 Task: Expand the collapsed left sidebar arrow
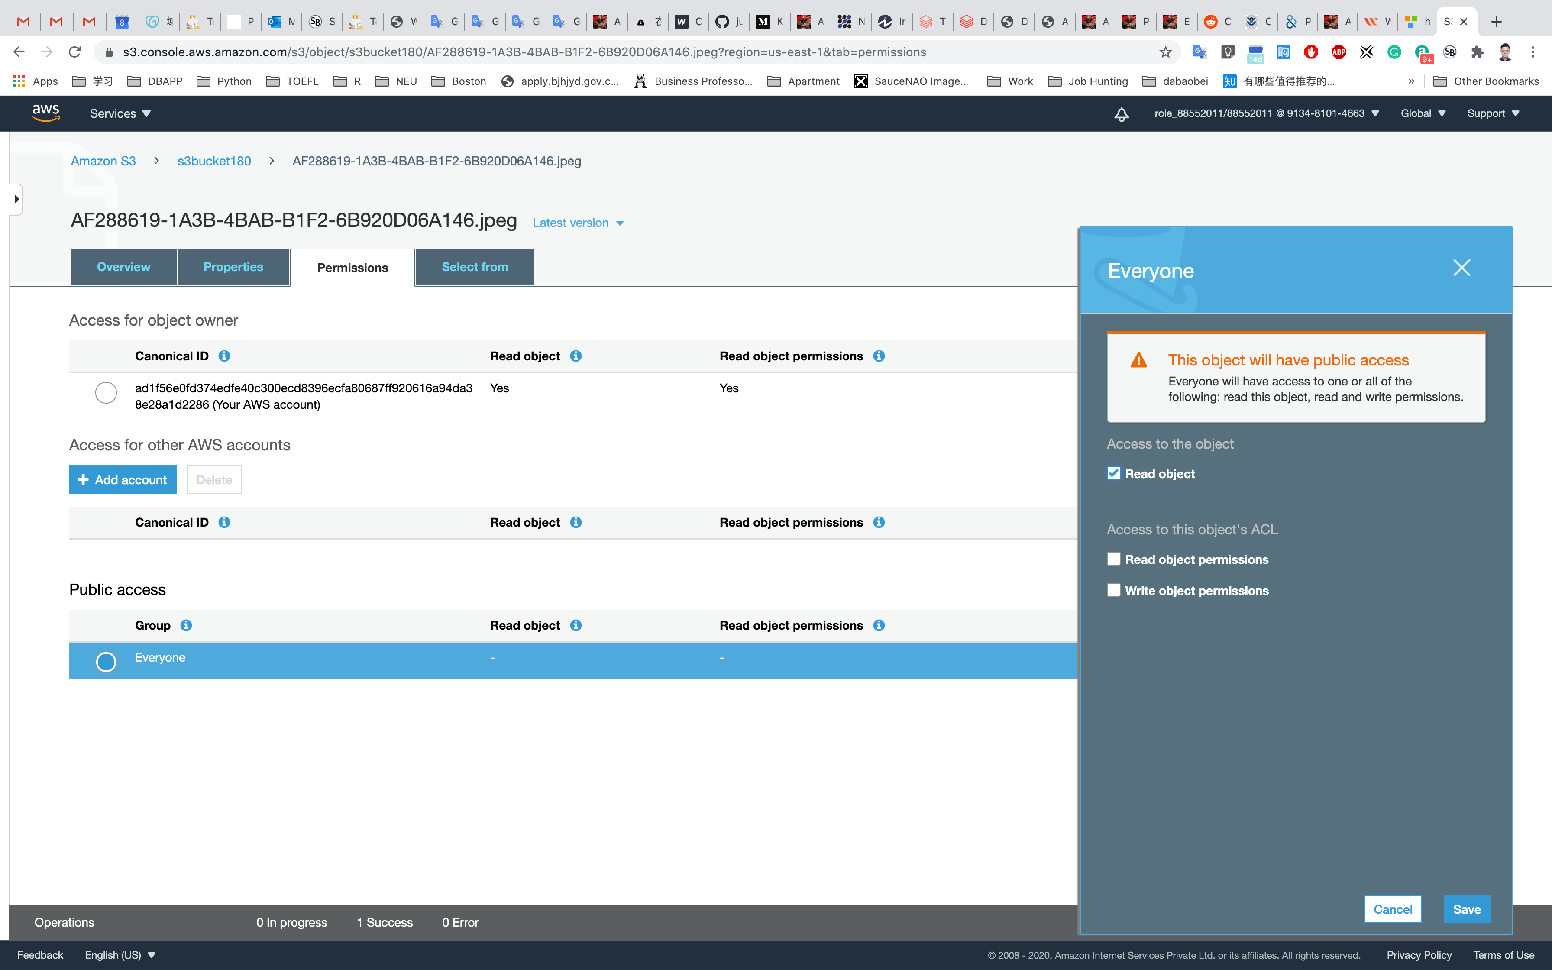click(x=16, y=200)
